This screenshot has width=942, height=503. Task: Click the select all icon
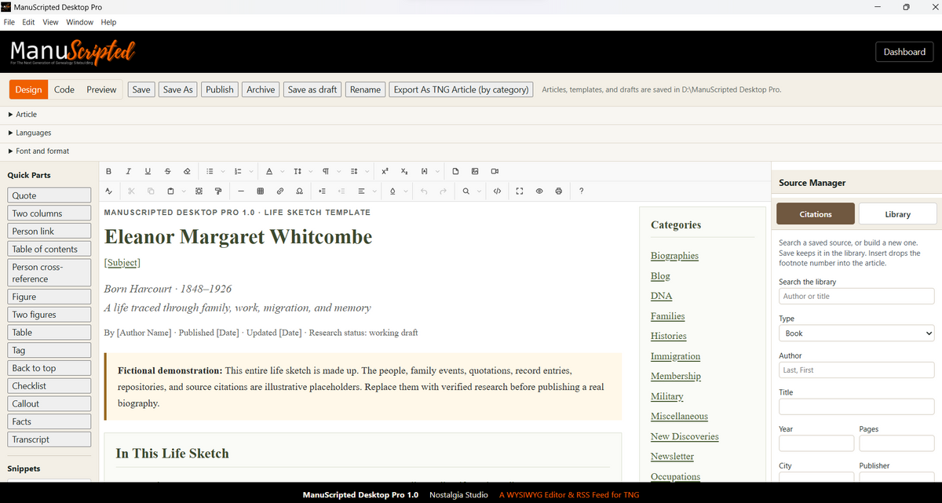coord(199,191)
